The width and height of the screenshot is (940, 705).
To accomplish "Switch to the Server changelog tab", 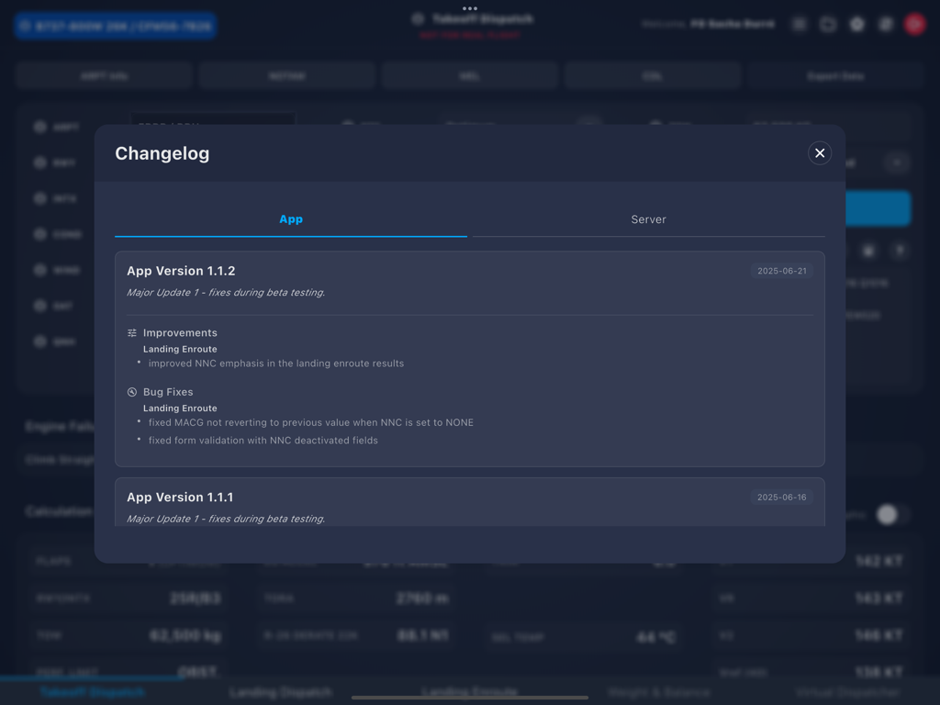I will (x=648, y=219).
